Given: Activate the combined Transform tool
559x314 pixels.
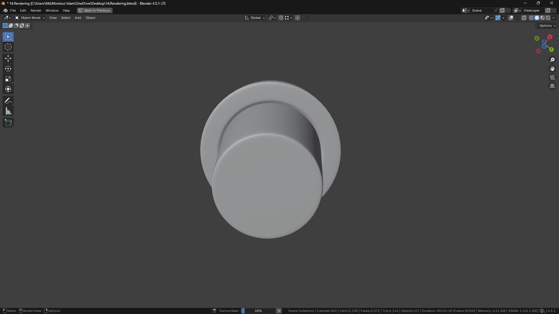Looking at the screenshot, I should 8,89.
